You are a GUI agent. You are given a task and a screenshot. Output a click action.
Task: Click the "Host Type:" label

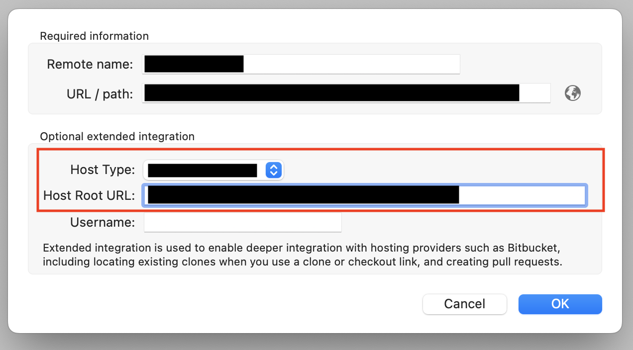tap(103, 170)
